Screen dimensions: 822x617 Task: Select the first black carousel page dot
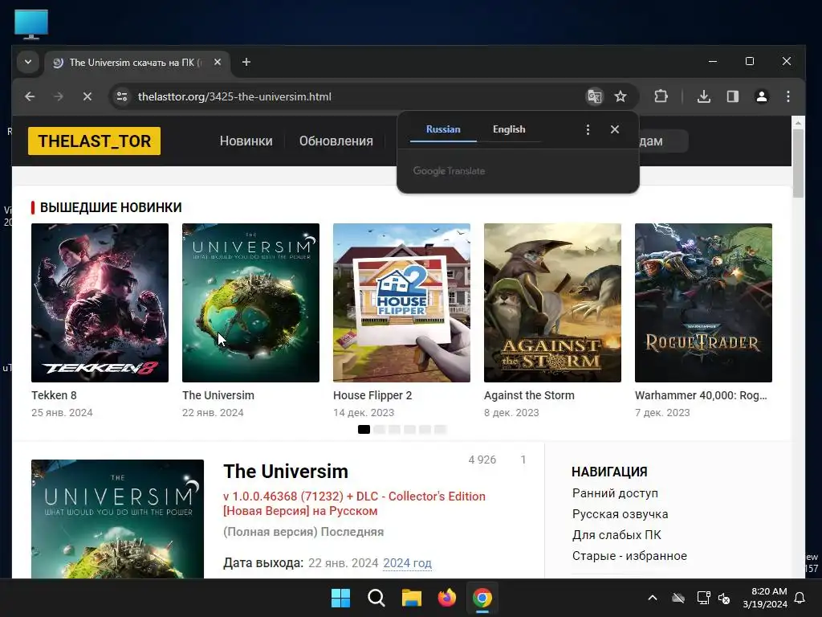tap(364, 429)
